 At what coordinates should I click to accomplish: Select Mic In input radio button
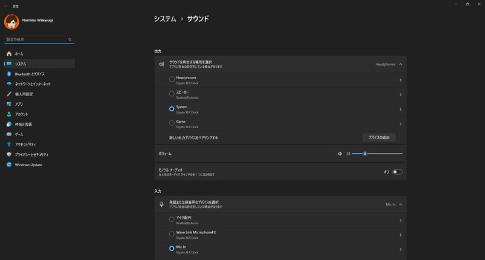coord(172,249)
